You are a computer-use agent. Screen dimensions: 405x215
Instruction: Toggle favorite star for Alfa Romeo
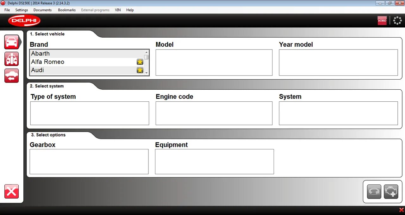click(140, 62)
